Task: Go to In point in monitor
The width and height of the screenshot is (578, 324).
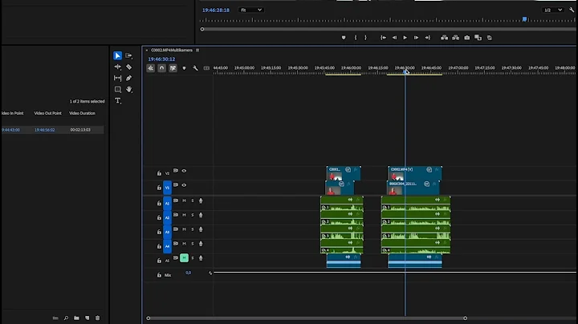Action: (x=384, y=38)
